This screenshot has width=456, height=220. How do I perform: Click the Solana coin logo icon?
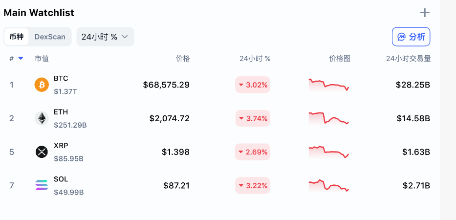pos(42,185)
